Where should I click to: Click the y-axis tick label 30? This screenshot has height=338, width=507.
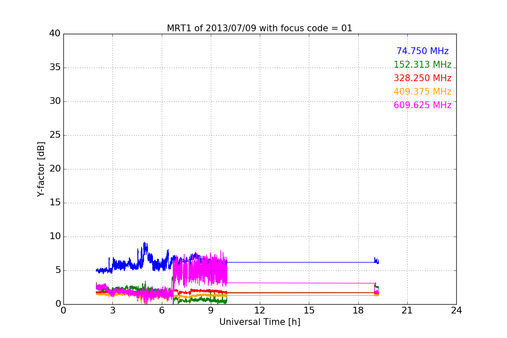click(55, 101)
